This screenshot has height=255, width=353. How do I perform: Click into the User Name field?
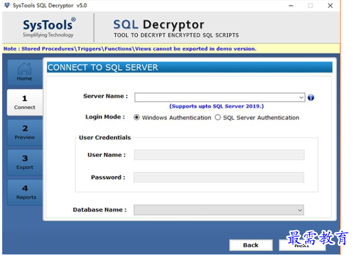click(x=219, y=155)
